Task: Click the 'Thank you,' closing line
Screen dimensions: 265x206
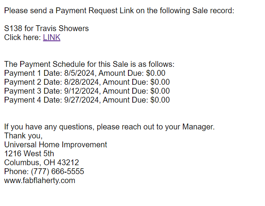Action: (23, 136)
